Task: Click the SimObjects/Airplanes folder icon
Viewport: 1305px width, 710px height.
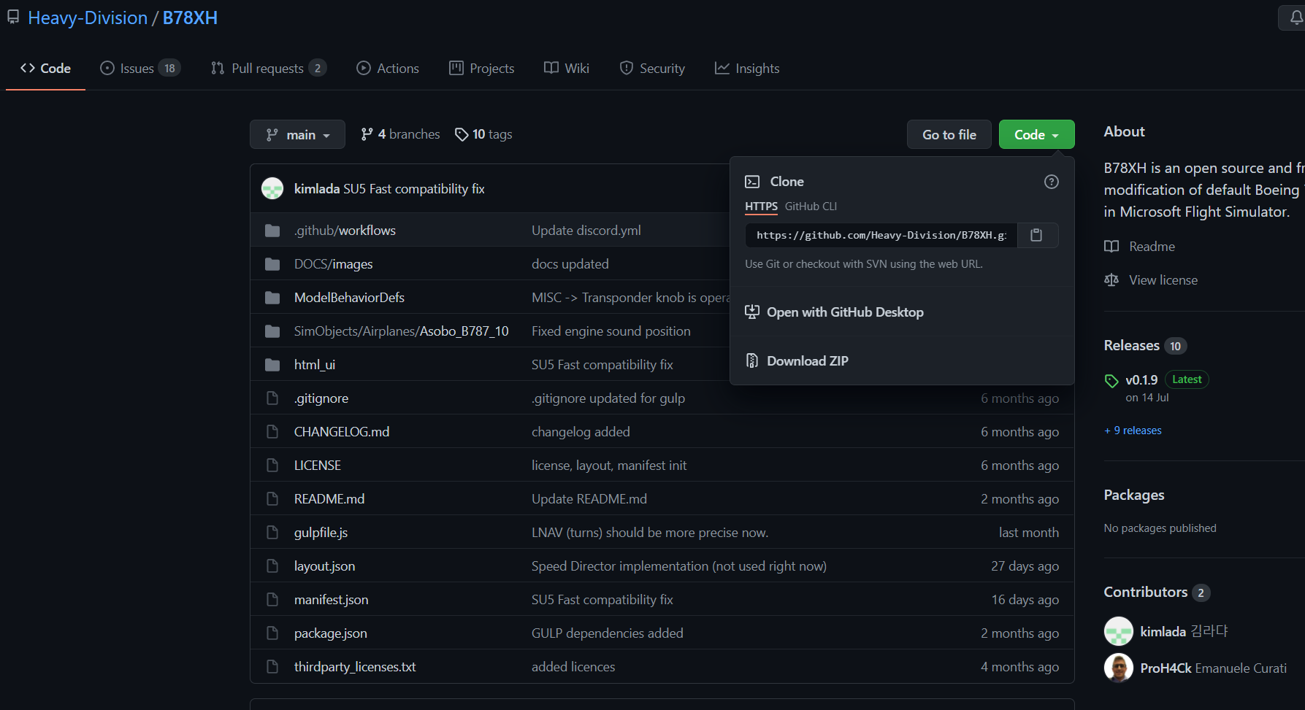Action: coord(272,331)
